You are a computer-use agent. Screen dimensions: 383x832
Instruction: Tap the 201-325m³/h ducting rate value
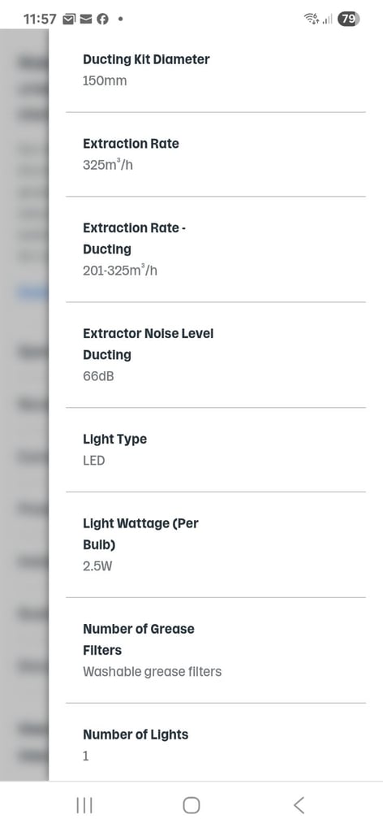click(120, 271)
